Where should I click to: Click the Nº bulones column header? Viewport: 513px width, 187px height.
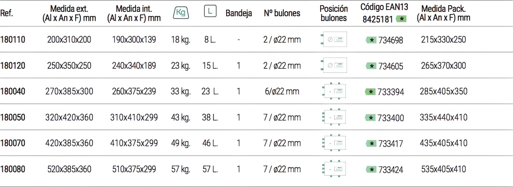[282, 13]
